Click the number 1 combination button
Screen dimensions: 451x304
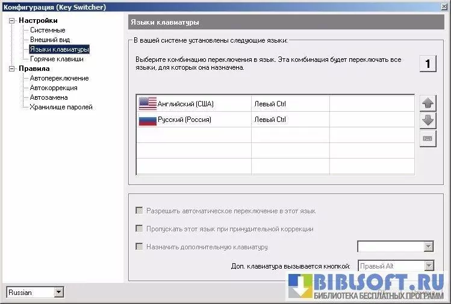tap(428, 64)
